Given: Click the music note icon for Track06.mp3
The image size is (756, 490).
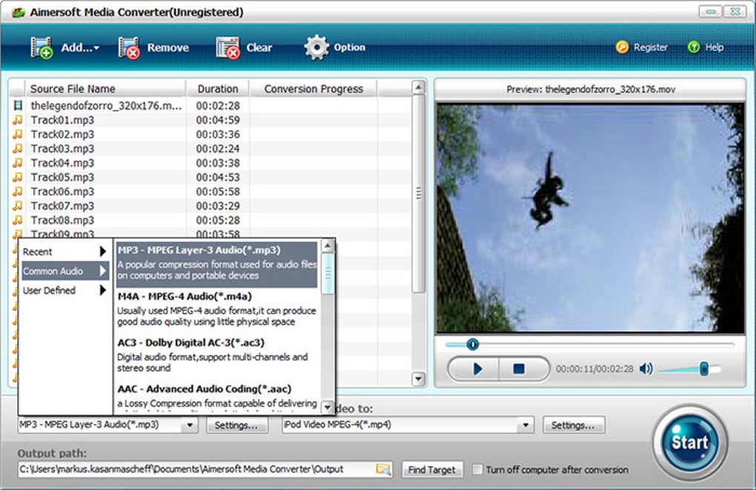Looking at the screenshot, I should 18,191.
